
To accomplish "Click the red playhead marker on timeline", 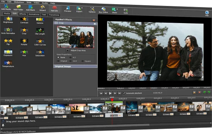I will pyautogui.click(x=112, y=100).
